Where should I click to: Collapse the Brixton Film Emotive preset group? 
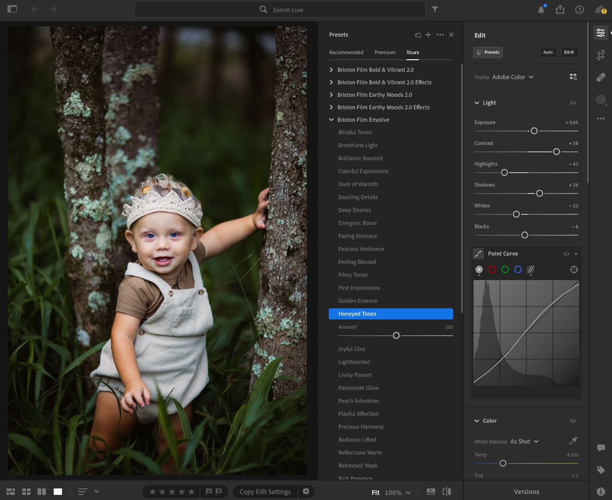pos(331,119)
